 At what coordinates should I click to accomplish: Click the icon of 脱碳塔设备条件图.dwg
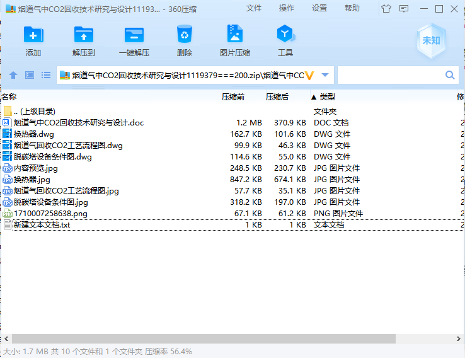pyautogui.click(x=7, y=156)
